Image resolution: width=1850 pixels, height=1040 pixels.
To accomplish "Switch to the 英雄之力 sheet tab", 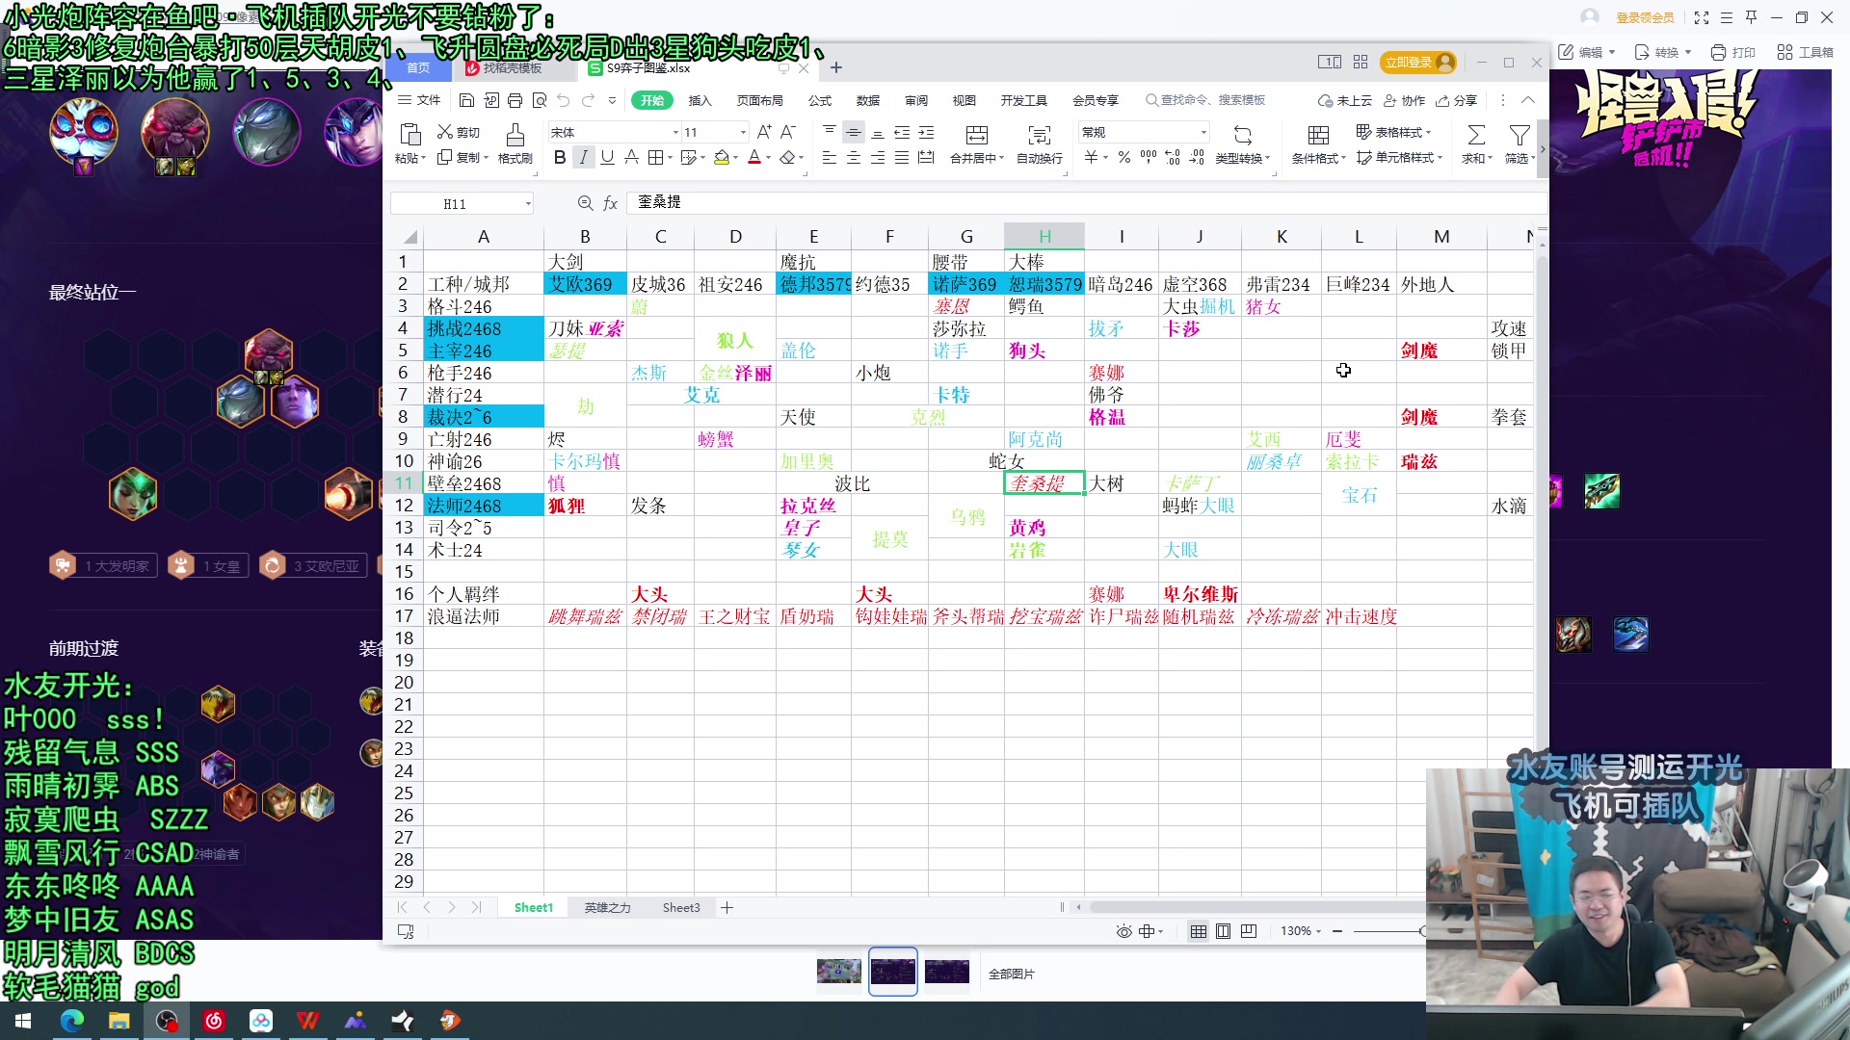I will [607, 907].
